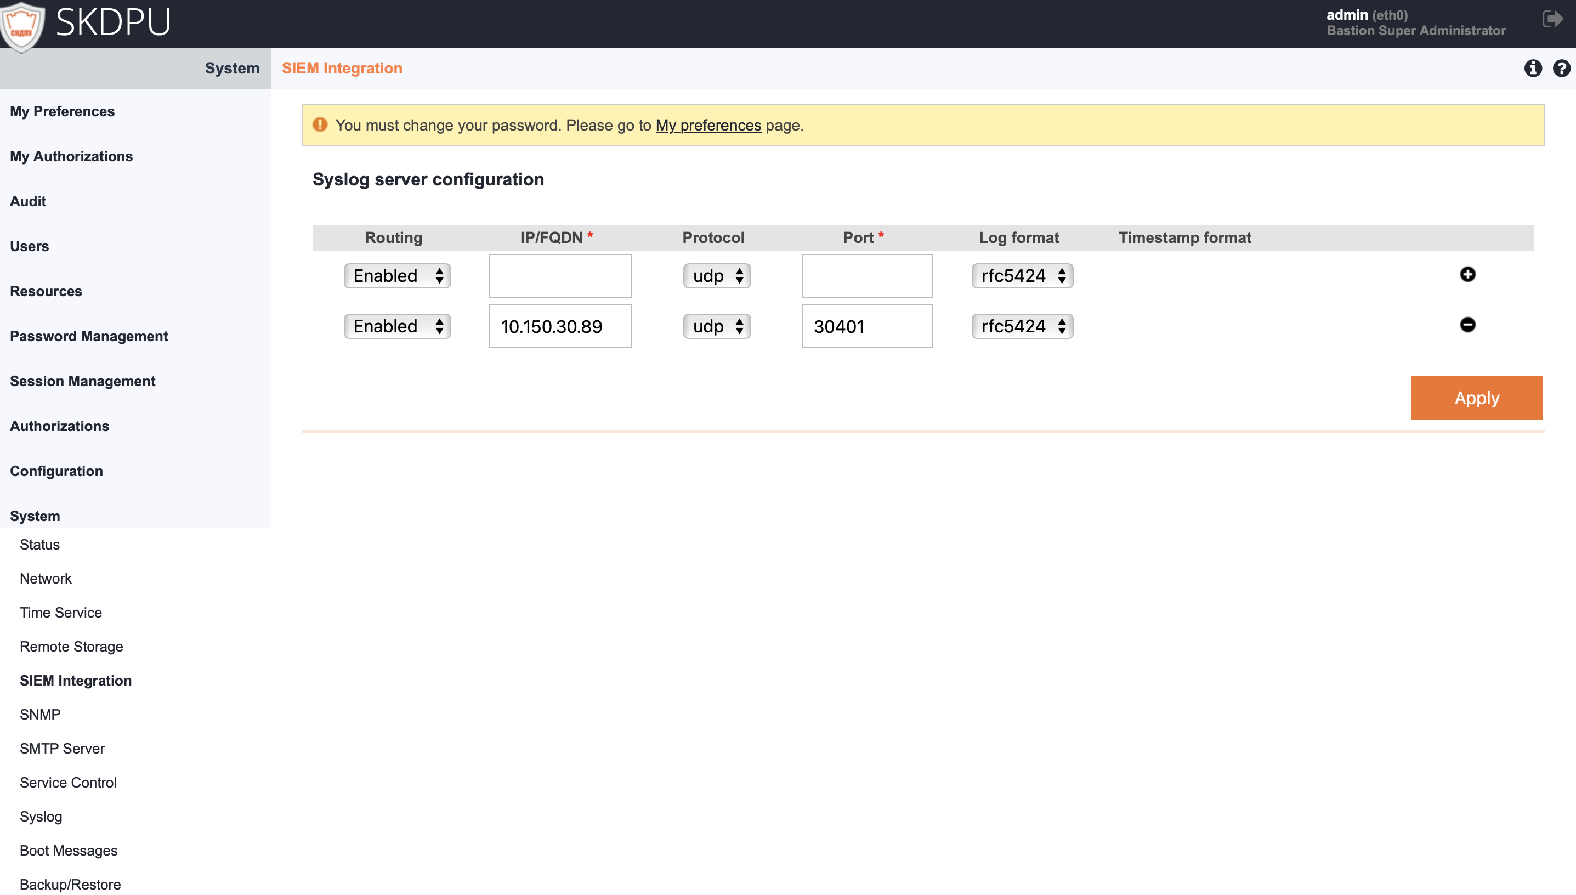The height and width of the screenshot is (895, 1576).
Task: Change protocol udp in first row
Action: 717,276
